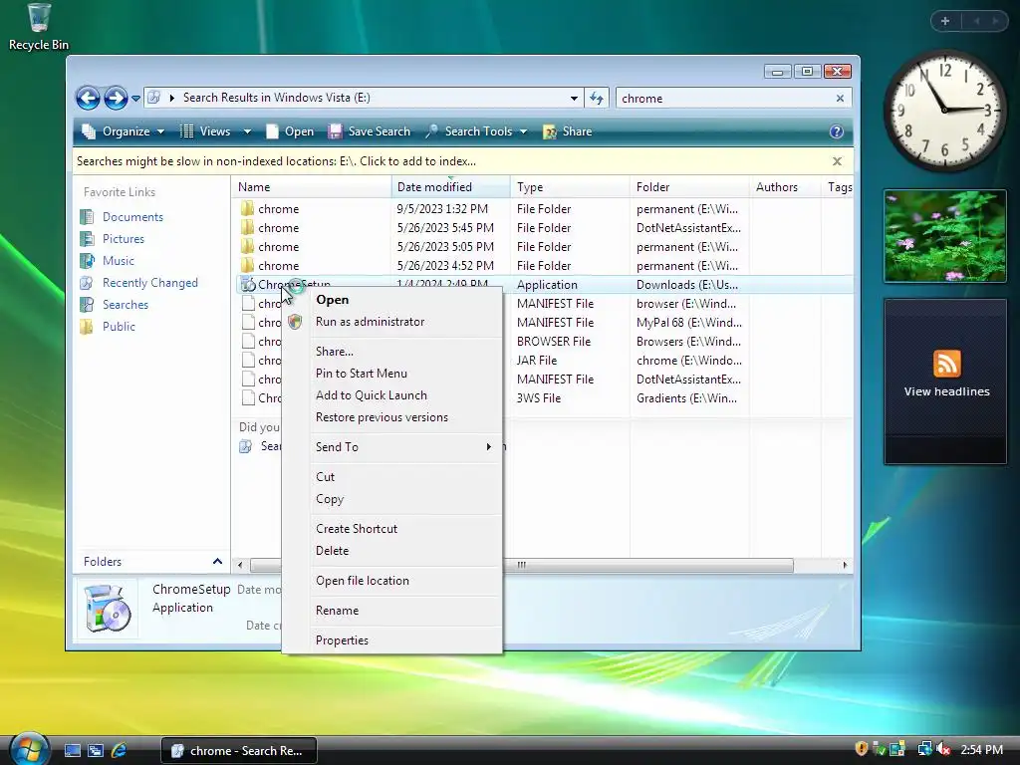This screenshot has height=765, width=1020.
Task: Open the Search Tools dropdown
Action: click(x=477, y=131)
